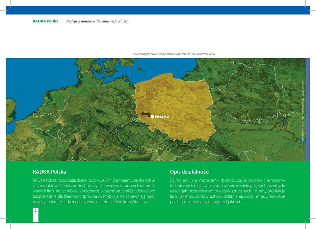Click the 'Opis działalności' heading
The image size is (316, 229).
(190, 172)
